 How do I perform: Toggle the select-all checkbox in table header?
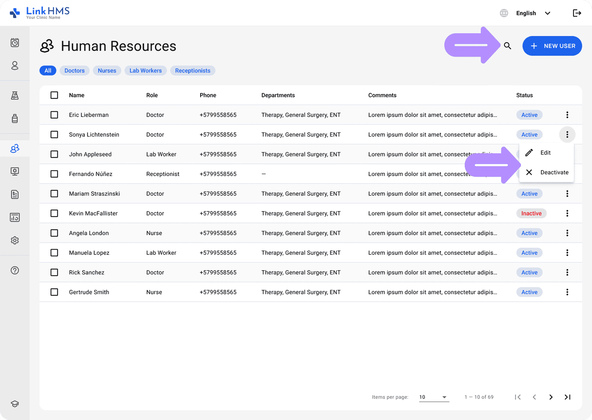point(54,95)
